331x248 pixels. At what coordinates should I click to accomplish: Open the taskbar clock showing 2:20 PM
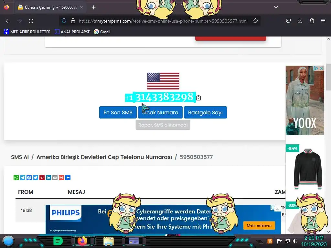pyautogui.click(x=314, y=241)
